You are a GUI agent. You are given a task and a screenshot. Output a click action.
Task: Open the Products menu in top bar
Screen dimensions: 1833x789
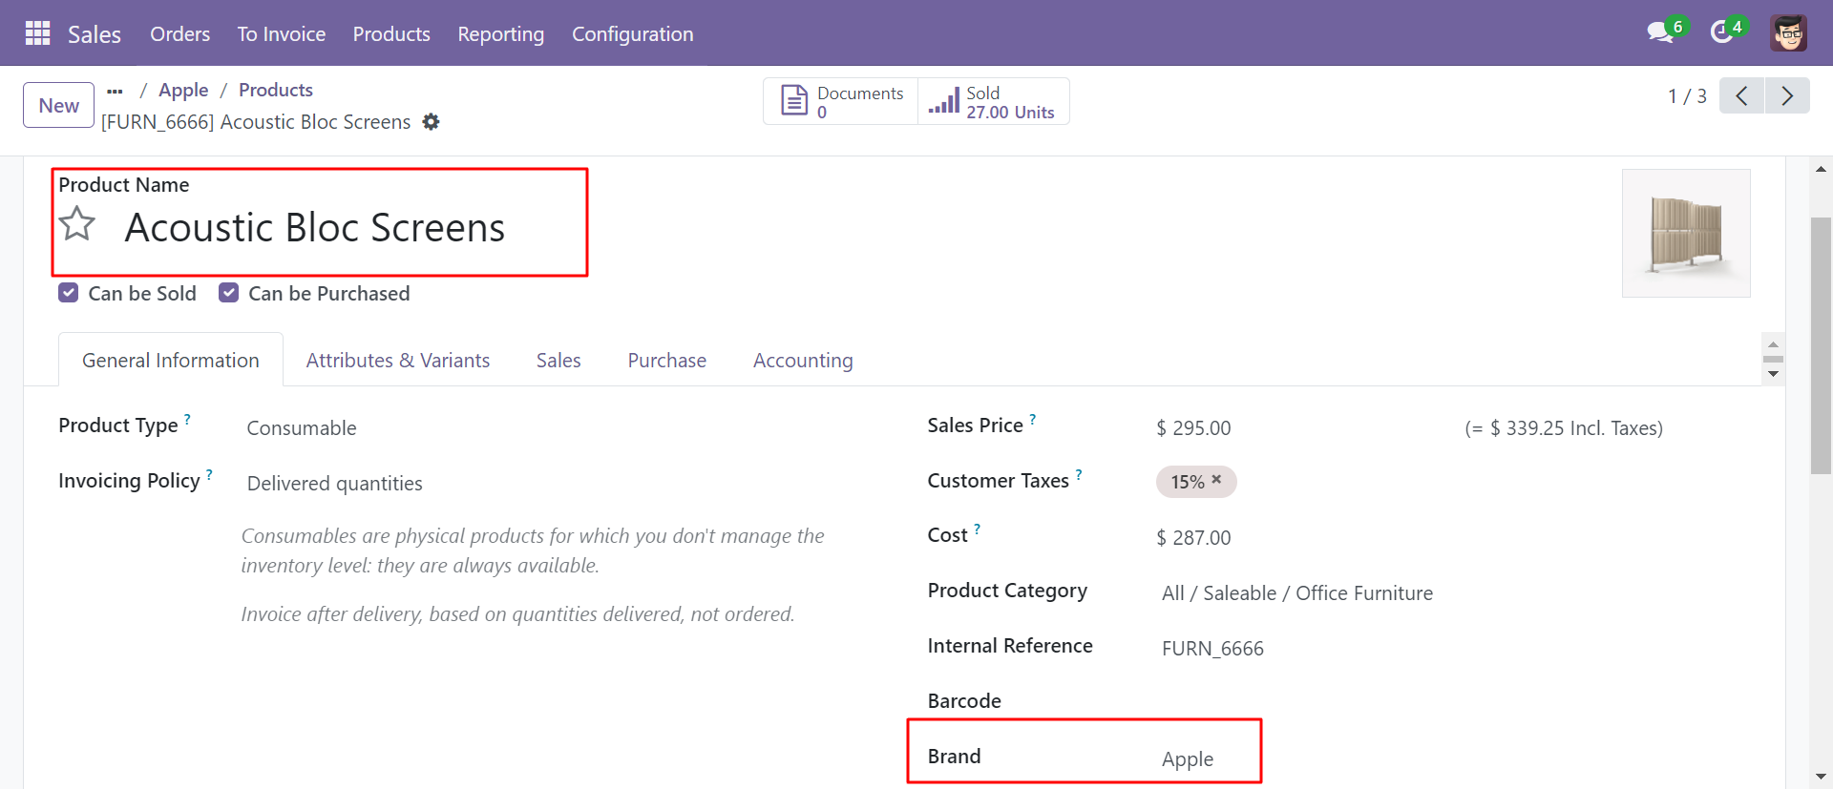click(x=391, y=33)
